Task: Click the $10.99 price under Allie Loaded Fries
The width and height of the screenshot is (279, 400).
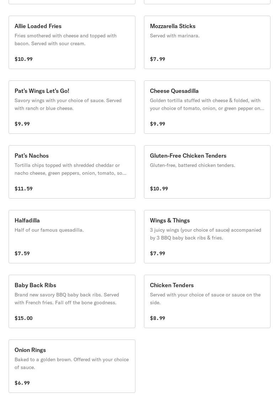Action: click(x=23, y=59)
